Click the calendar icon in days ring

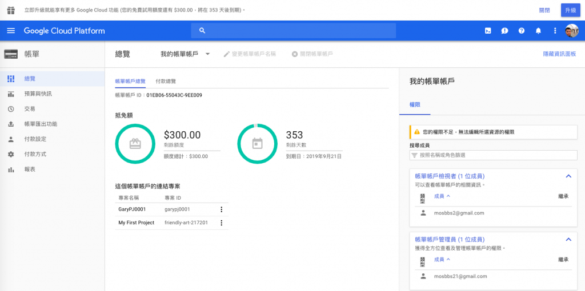(x=257, y=143)
